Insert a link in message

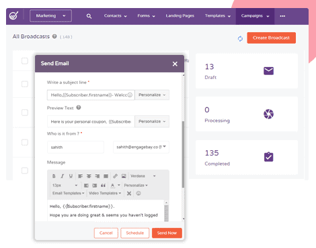click(x=115, y=176)
